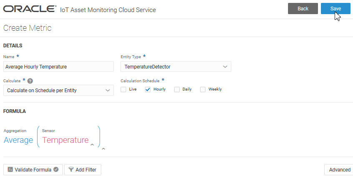
Task: Enable the Weekly calculation schedule checkbox
Action: [x=203, y=90]
